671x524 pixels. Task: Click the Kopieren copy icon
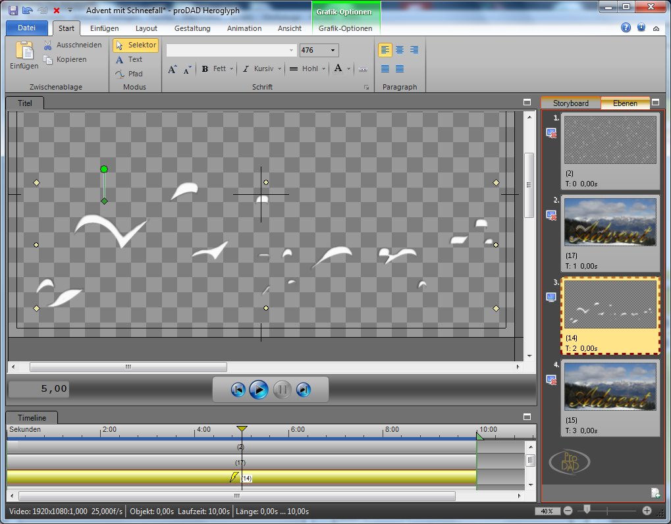[x=48, y=59]
